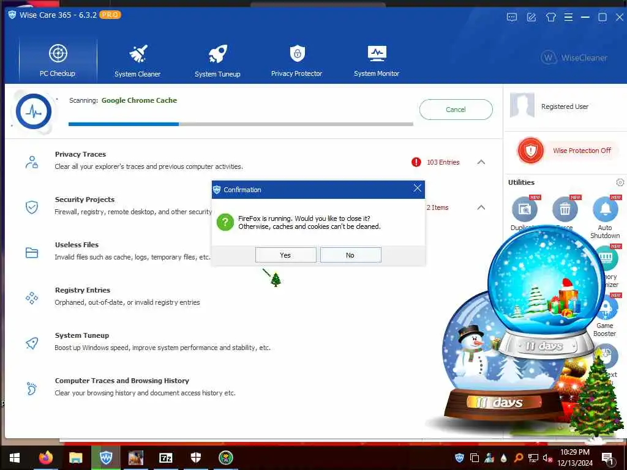
Task: Click the System Tuneup row heading
Action: click(x=82, y=335)
